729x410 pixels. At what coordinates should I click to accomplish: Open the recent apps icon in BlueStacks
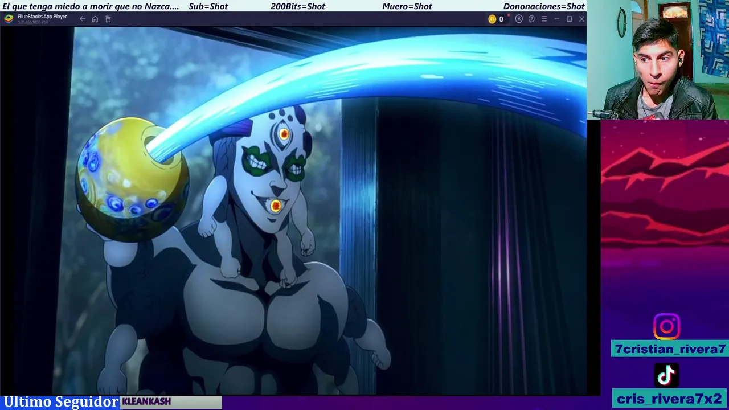tap(108, 19)
